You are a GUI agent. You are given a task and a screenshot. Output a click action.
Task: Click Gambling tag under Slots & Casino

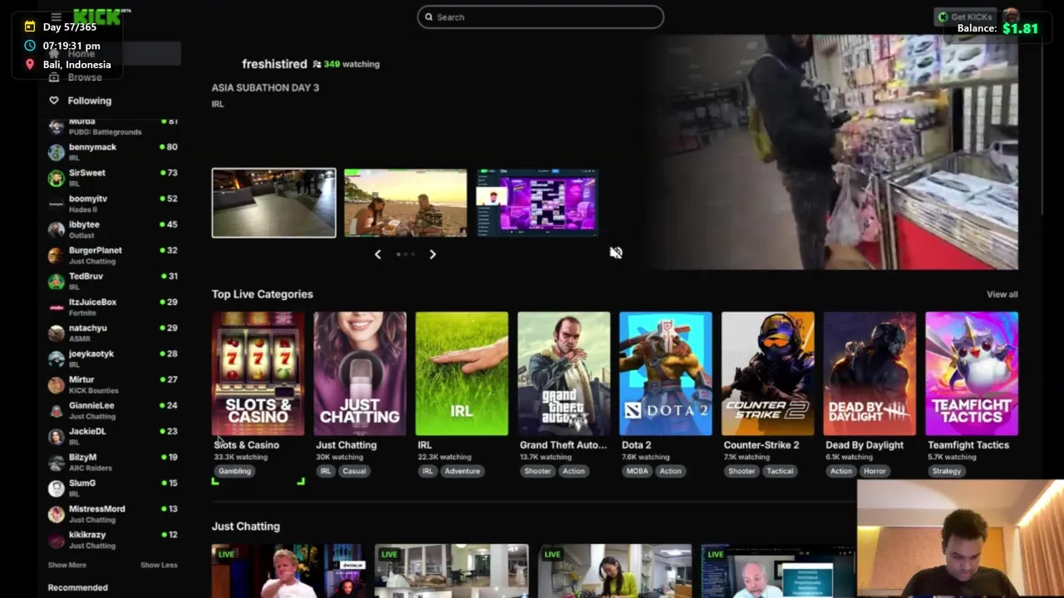pyautogui.click(x=234, y=471)
